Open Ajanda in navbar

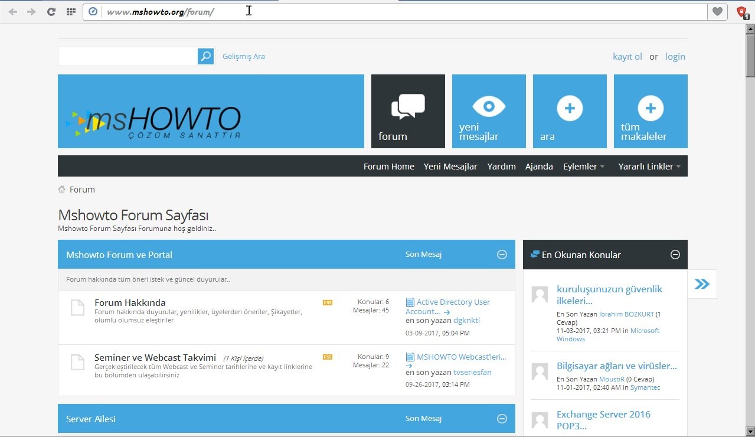pos(540,167)
